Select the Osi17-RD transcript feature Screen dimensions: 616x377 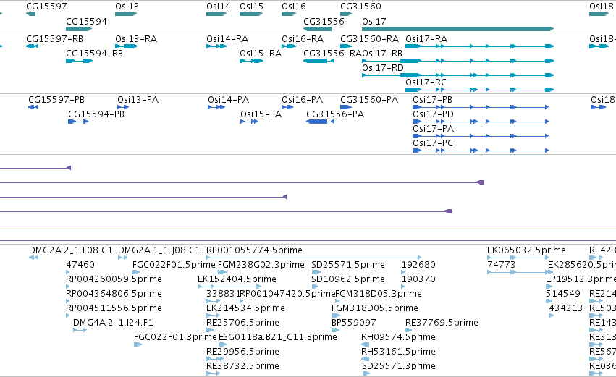457,75
